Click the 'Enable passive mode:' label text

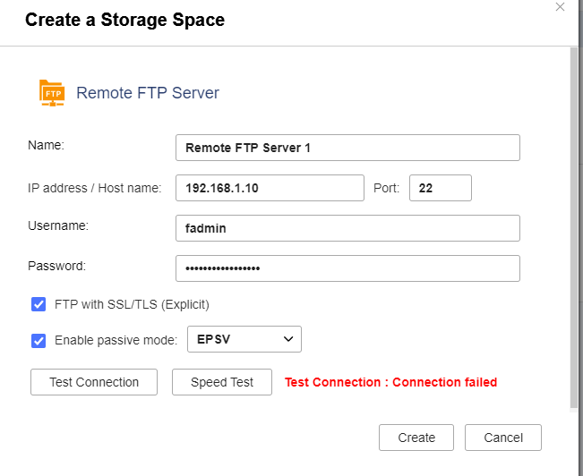(x=116, y=340)
